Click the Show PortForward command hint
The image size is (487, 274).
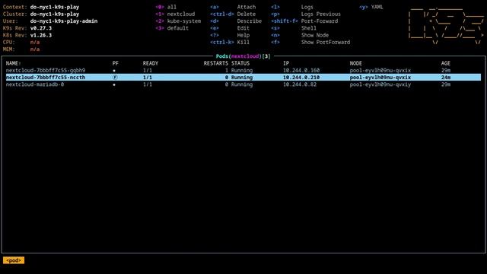coord(310,43)
